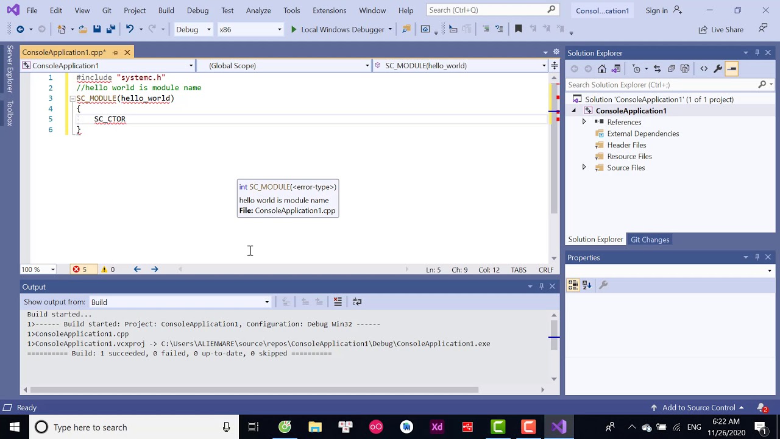Go to the next issue in the file

pyautogui.click(x=154, y=269)
